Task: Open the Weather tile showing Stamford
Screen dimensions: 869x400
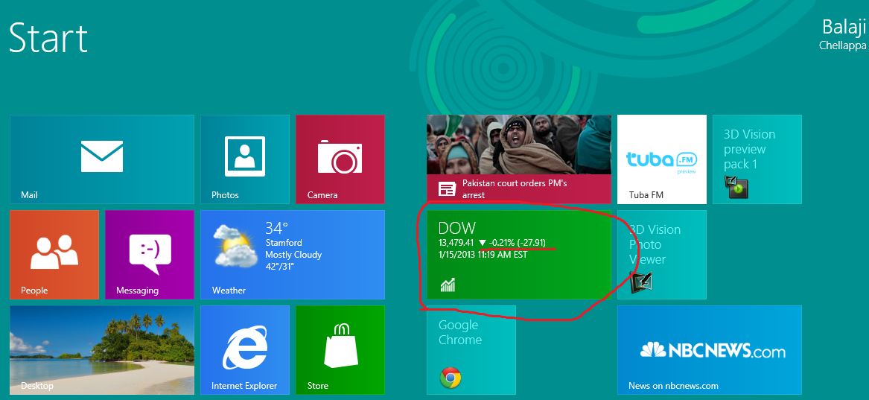Action: (x=293, y=254)
